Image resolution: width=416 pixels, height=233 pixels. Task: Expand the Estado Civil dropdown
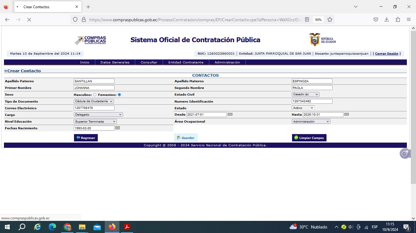click(x=305, y=94)
